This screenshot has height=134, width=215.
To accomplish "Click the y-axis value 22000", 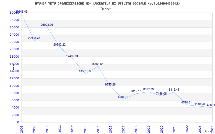I will pyautogui.click(x=15, y=42).
